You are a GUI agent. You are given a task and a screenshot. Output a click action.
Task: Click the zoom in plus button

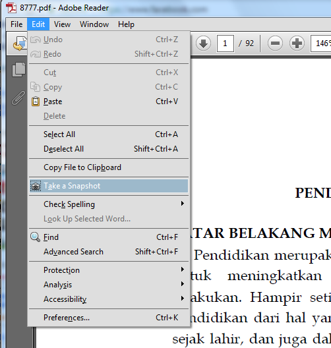(x=297, y=43)
